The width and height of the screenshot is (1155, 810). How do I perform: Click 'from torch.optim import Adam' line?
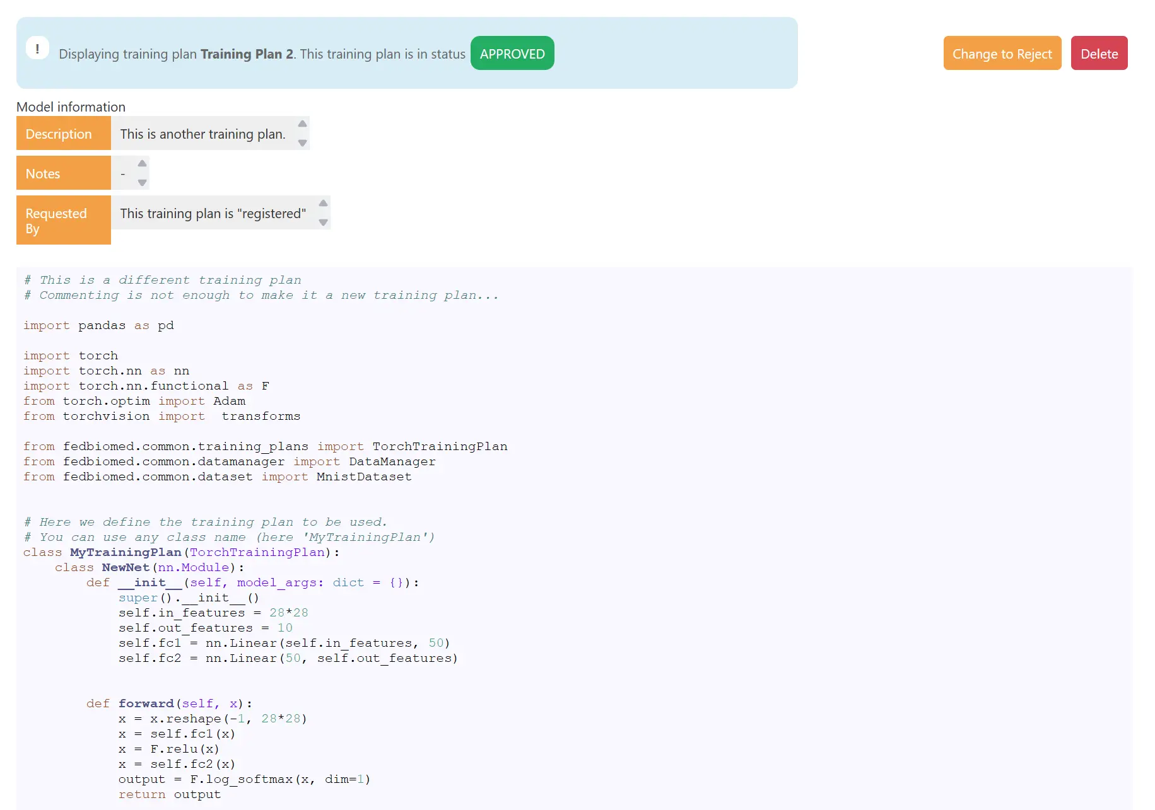point(134,401)
